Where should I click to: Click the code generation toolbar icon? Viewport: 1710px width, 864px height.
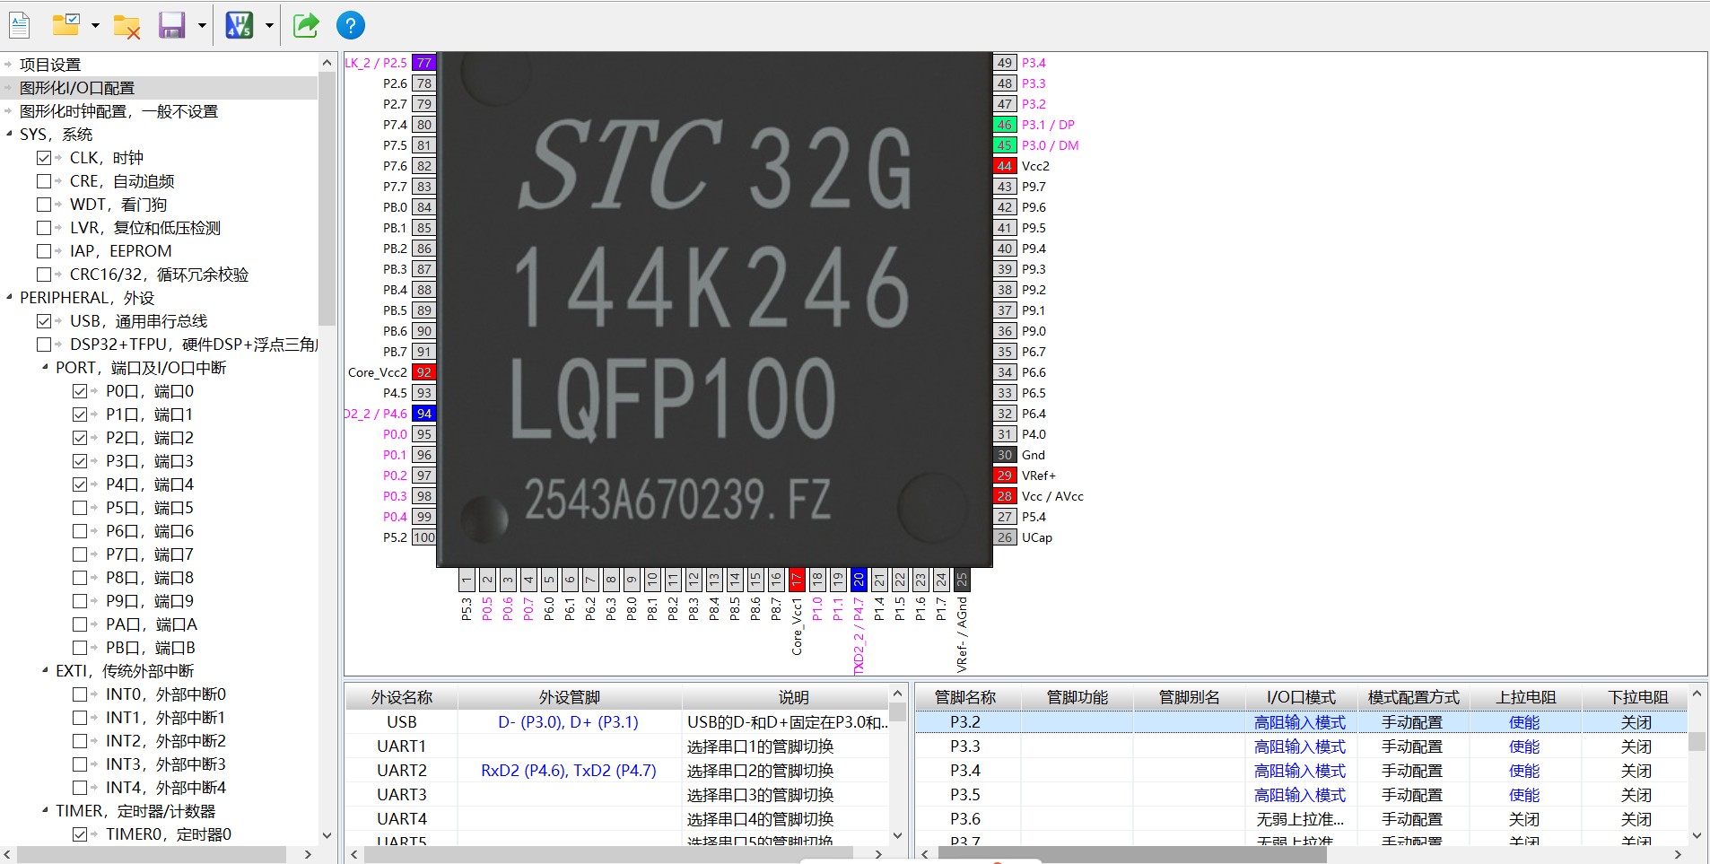tap(239, 25)
